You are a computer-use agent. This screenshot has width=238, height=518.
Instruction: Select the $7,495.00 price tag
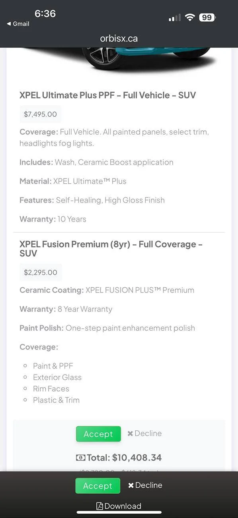pyautogui.click(x=40, y=114)
